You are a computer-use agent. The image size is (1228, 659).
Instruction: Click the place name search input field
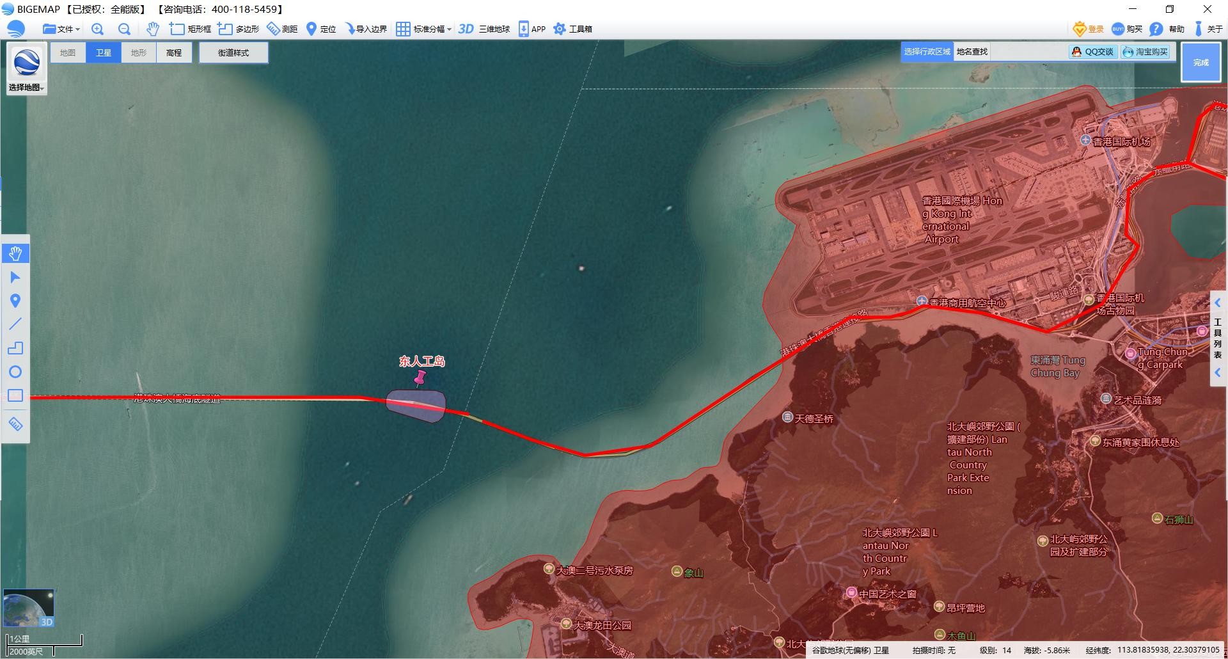point(1028,52)
